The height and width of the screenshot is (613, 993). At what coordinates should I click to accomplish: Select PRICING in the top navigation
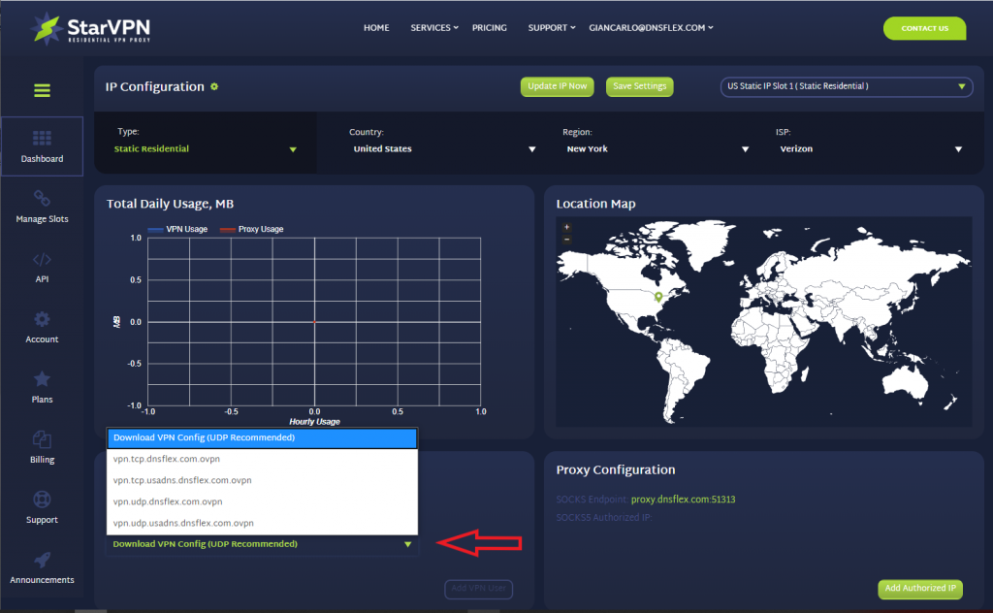tap(490, 28)
